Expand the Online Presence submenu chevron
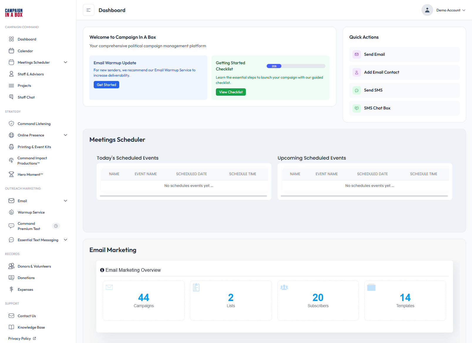The width and height of the screenshot is (472, 343). 65,135
